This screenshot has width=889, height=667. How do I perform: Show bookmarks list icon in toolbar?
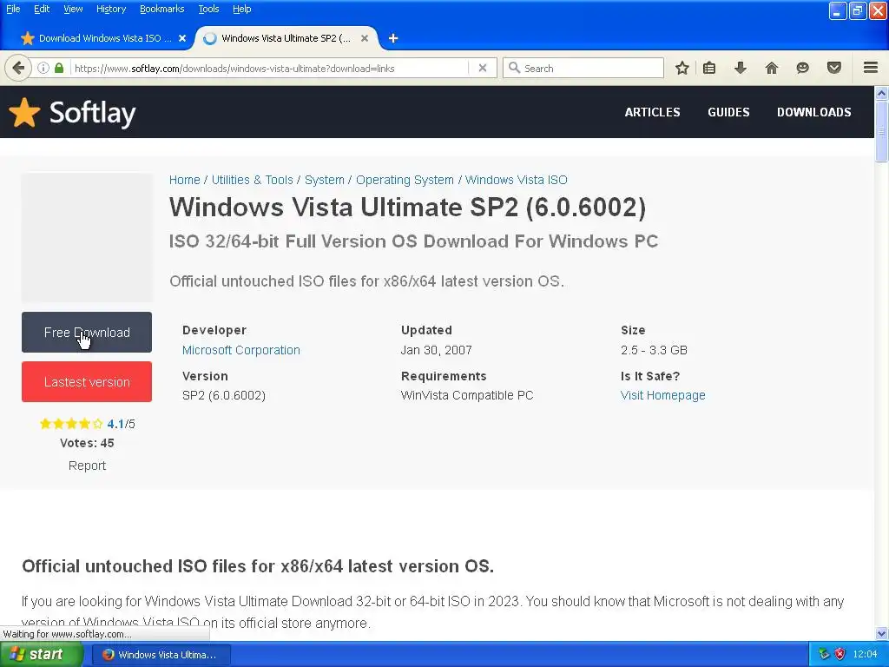[709, 68]
